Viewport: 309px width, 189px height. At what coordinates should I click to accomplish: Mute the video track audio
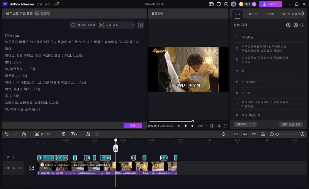[x=20, y=168]
